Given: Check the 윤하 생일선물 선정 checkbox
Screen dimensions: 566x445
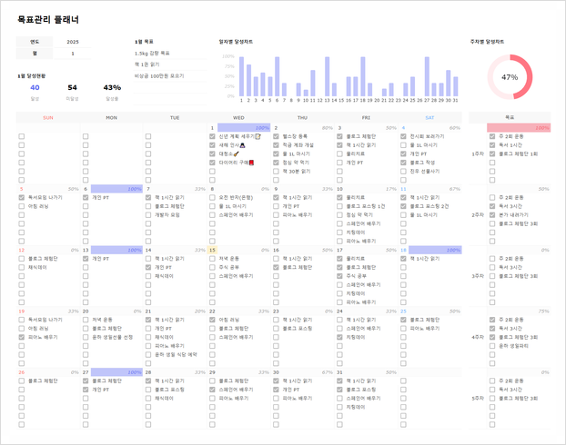Looking at the screenshot, I should (86, 337).
